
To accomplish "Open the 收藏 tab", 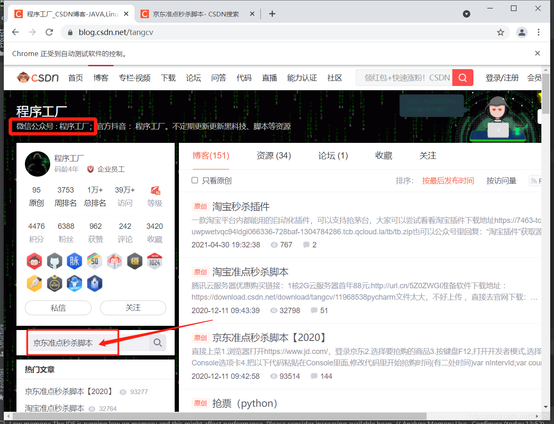I will click(384, 156).
